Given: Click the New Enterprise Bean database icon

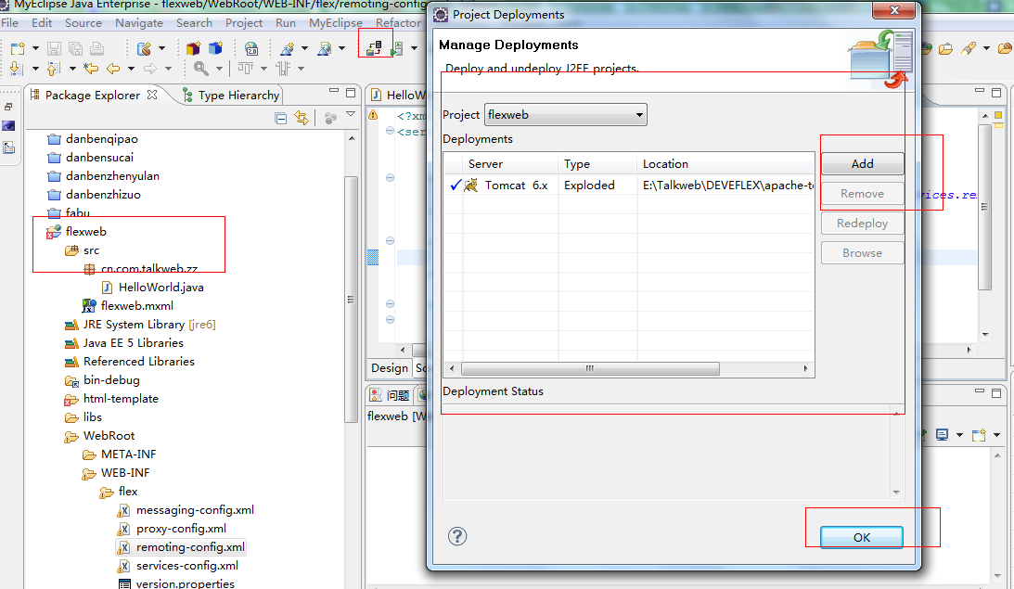Looking at the screenshot, I should [144, 48].
